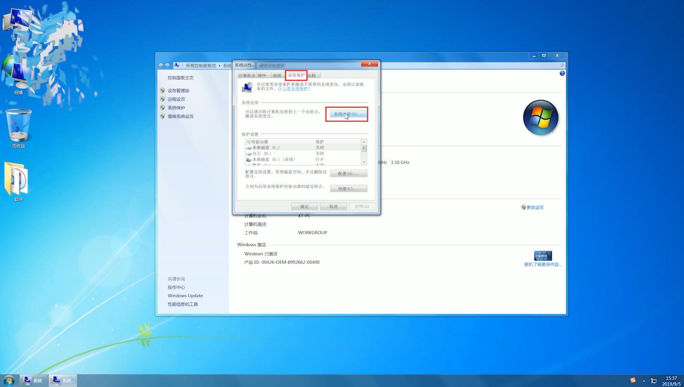Open 系统保护 in sidebar
Screen dimensions: 684x387
tap(176, 108)
